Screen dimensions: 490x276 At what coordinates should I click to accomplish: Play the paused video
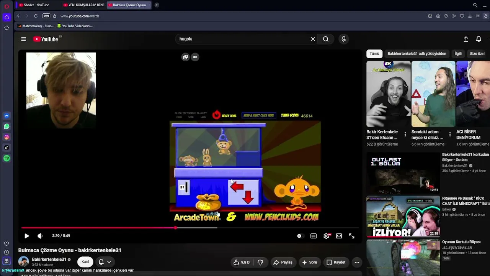click(x=27, y=236)
